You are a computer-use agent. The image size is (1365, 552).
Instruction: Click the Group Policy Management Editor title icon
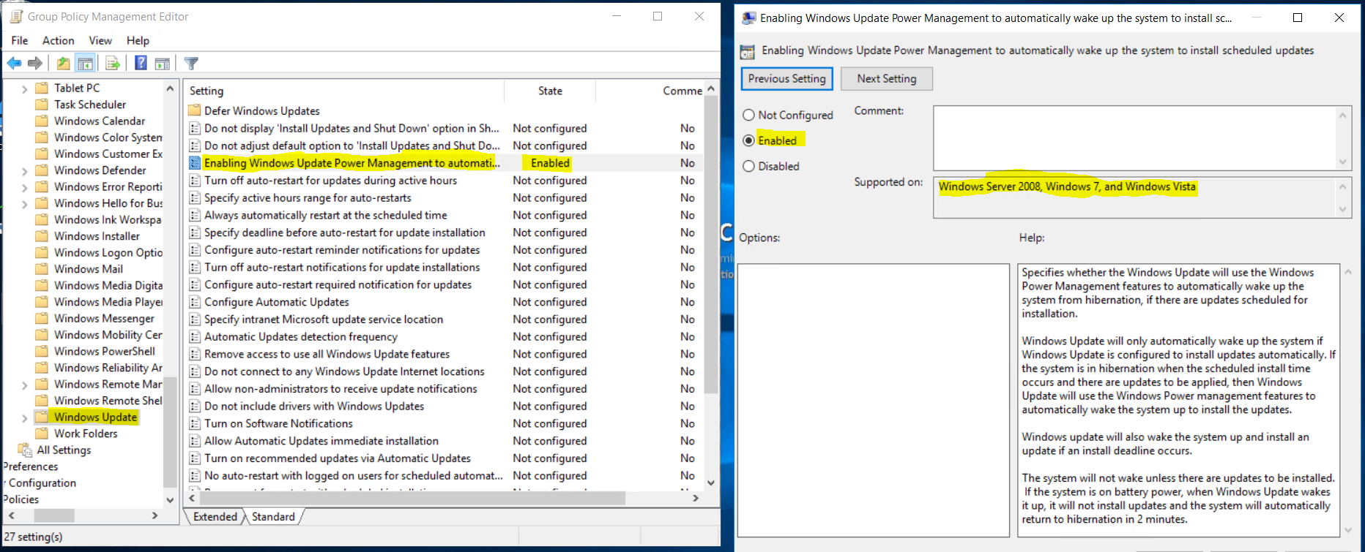[x=16, y=16]
